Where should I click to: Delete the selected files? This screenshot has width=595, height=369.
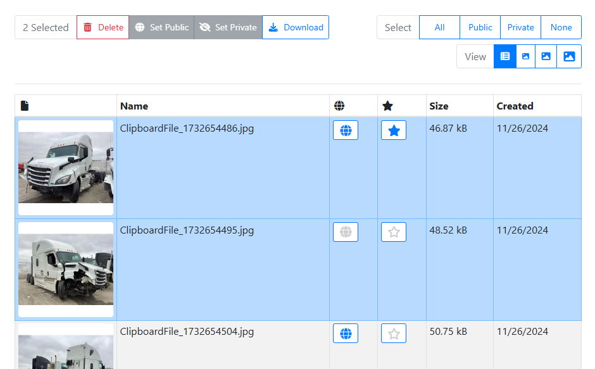coord(103,27)
